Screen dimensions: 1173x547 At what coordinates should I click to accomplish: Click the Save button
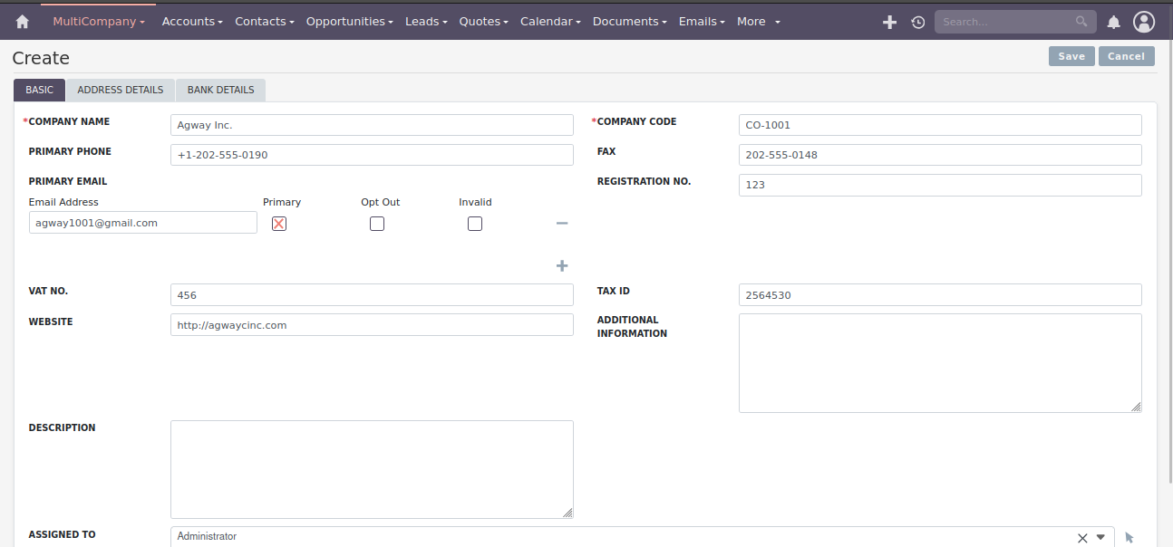(1071, 56)
